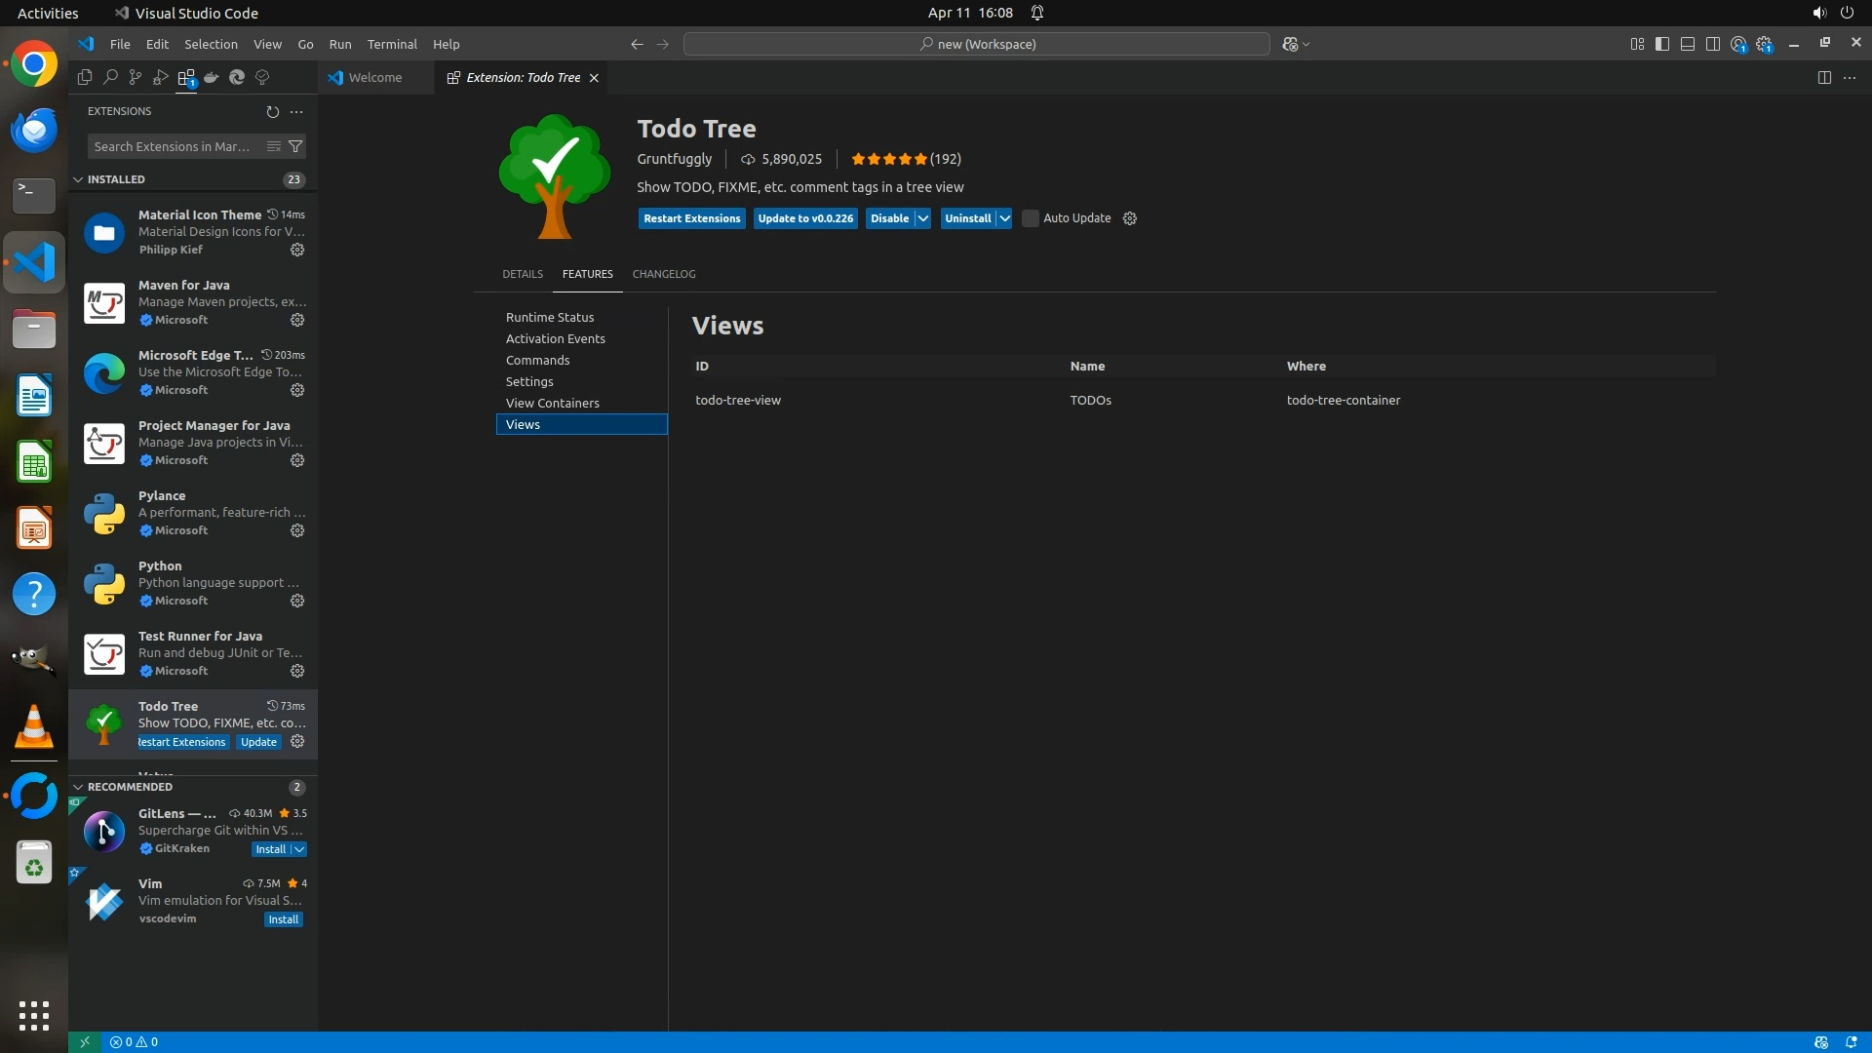Toggle the primary side bar visibility

(1661, 44)
